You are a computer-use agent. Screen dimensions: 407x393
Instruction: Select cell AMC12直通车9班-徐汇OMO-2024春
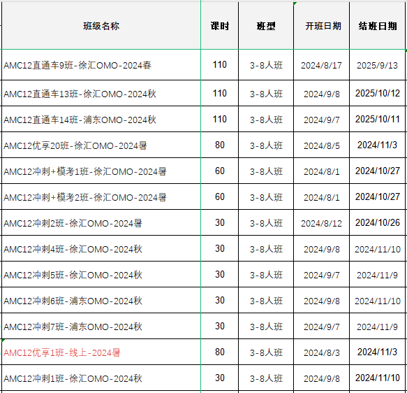[x=101, y=65]
